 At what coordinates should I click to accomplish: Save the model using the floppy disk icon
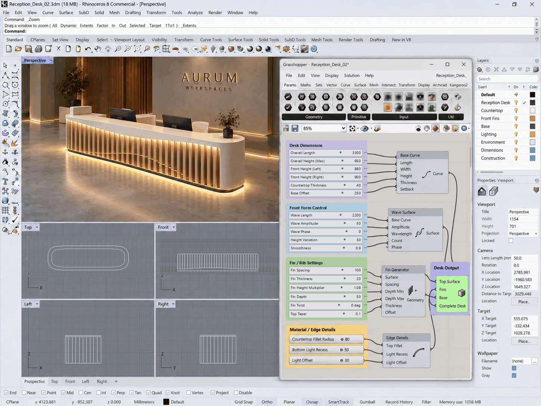[28, 49]
